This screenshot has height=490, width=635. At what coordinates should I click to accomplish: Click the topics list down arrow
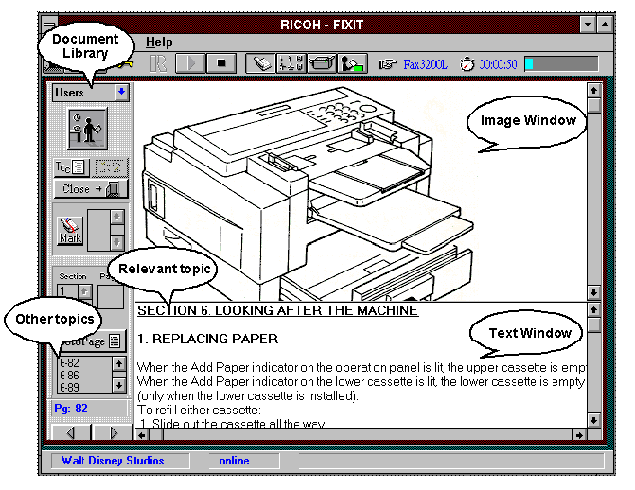[x=119, y=385]
